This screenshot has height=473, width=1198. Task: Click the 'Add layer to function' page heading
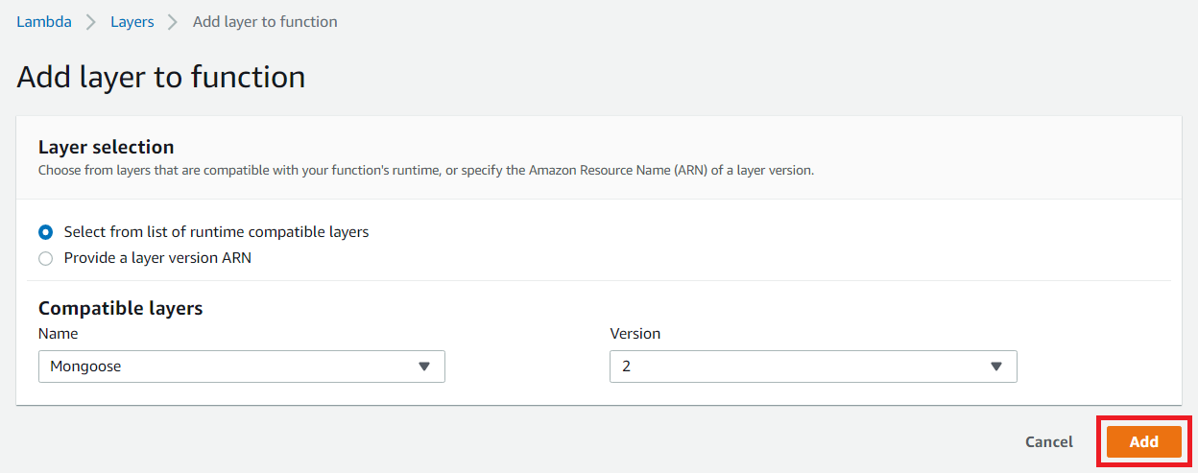click(161, 77)
